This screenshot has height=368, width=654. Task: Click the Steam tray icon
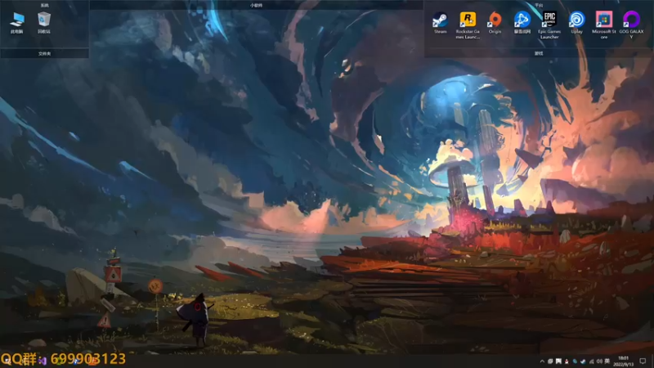tap(583, 361)
